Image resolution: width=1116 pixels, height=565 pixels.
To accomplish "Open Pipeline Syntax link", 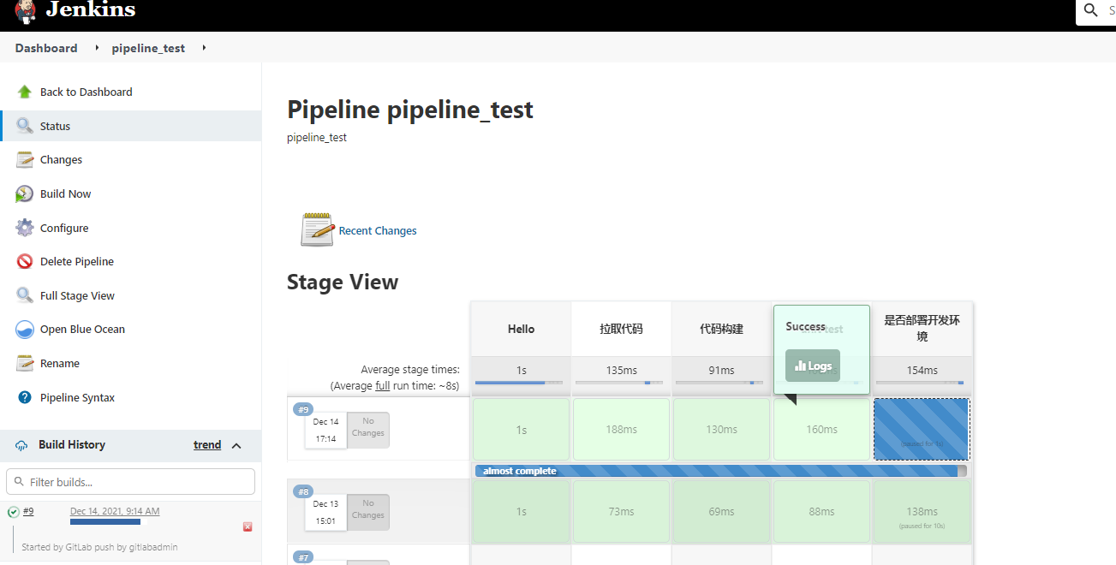I will (x=77, y=397).
